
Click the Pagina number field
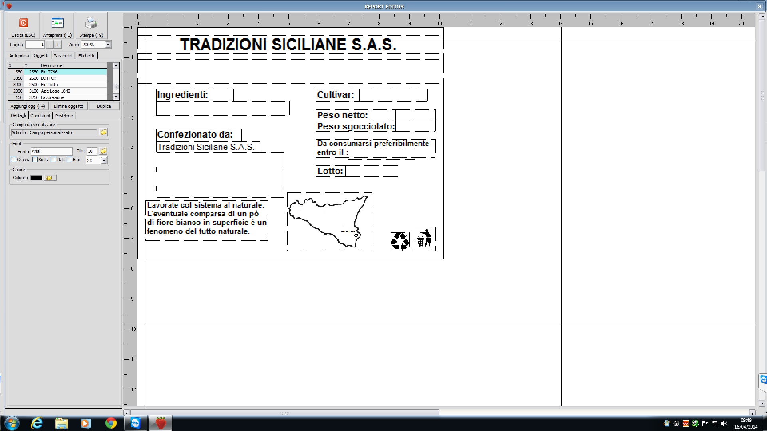35,45
